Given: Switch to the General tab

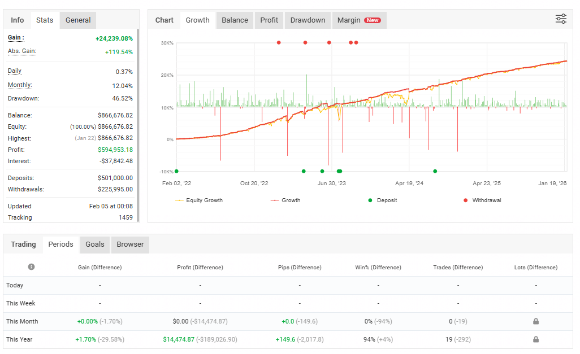Looking at the screenshot, I should 78,20.
